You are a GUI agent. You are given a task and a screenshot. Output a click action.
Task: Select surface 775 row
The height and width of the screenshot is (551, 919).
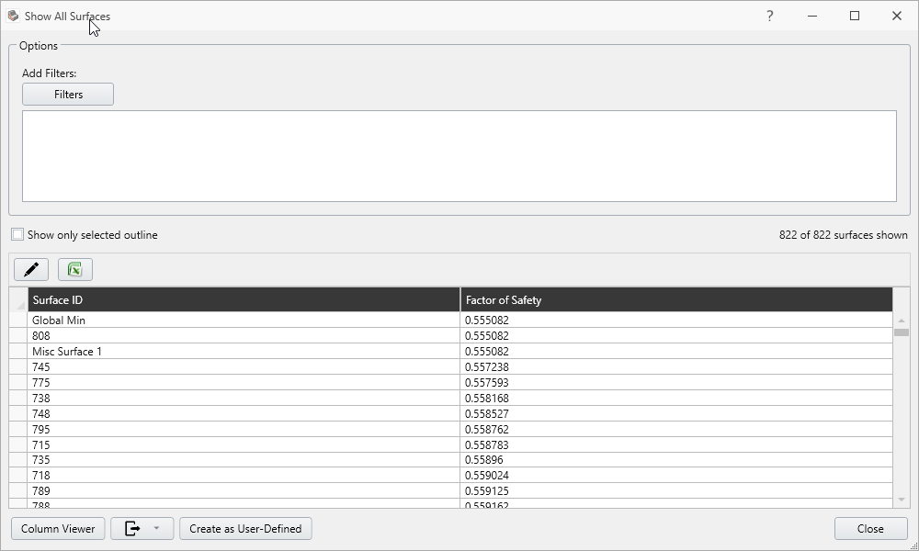click(x=450, y=382)
